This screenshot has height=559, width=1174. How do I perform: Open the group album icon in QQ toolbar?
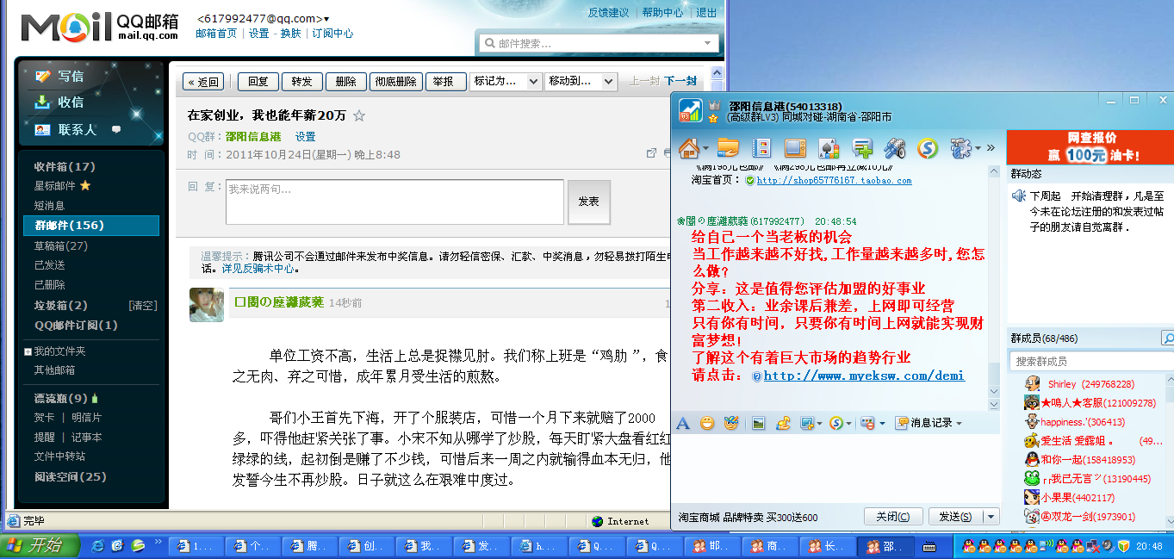(x=762, y=148)
